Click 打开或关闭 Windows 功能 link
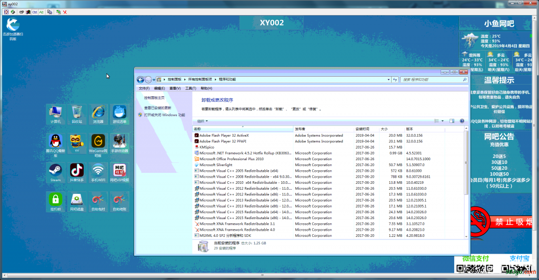 click(x=165, y=115)
